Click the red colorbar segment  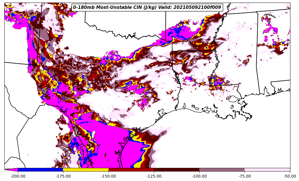[131, 170]
